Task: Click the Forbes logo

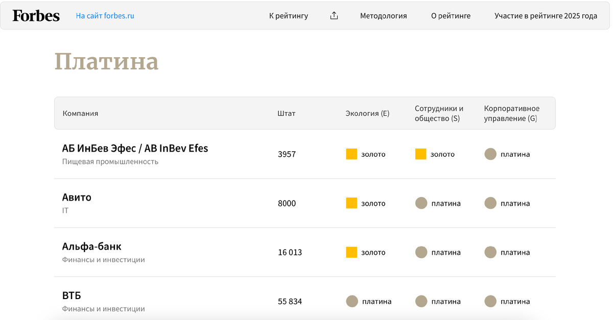Action: point(36,16)
